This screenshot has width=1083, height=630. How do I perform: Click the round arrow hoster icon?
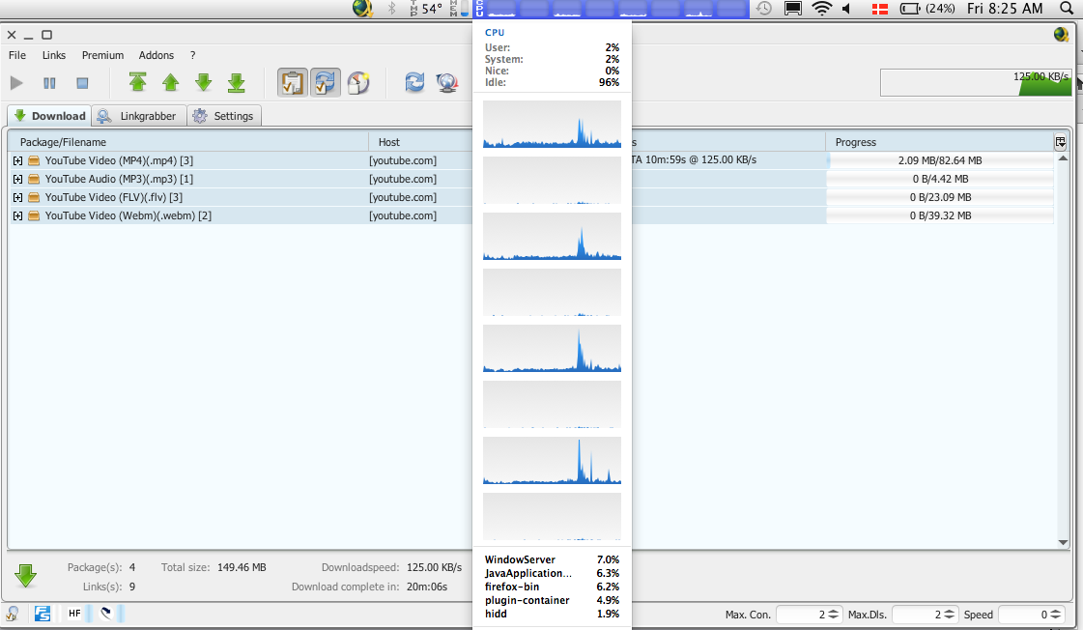105,613
